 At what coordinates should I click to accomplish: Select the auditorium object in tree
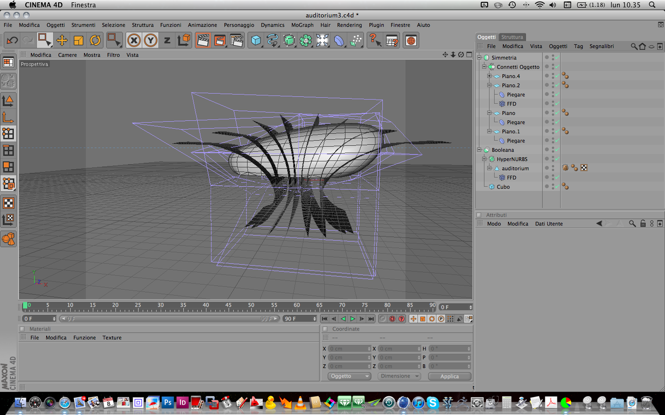click(x=515, y=168)
